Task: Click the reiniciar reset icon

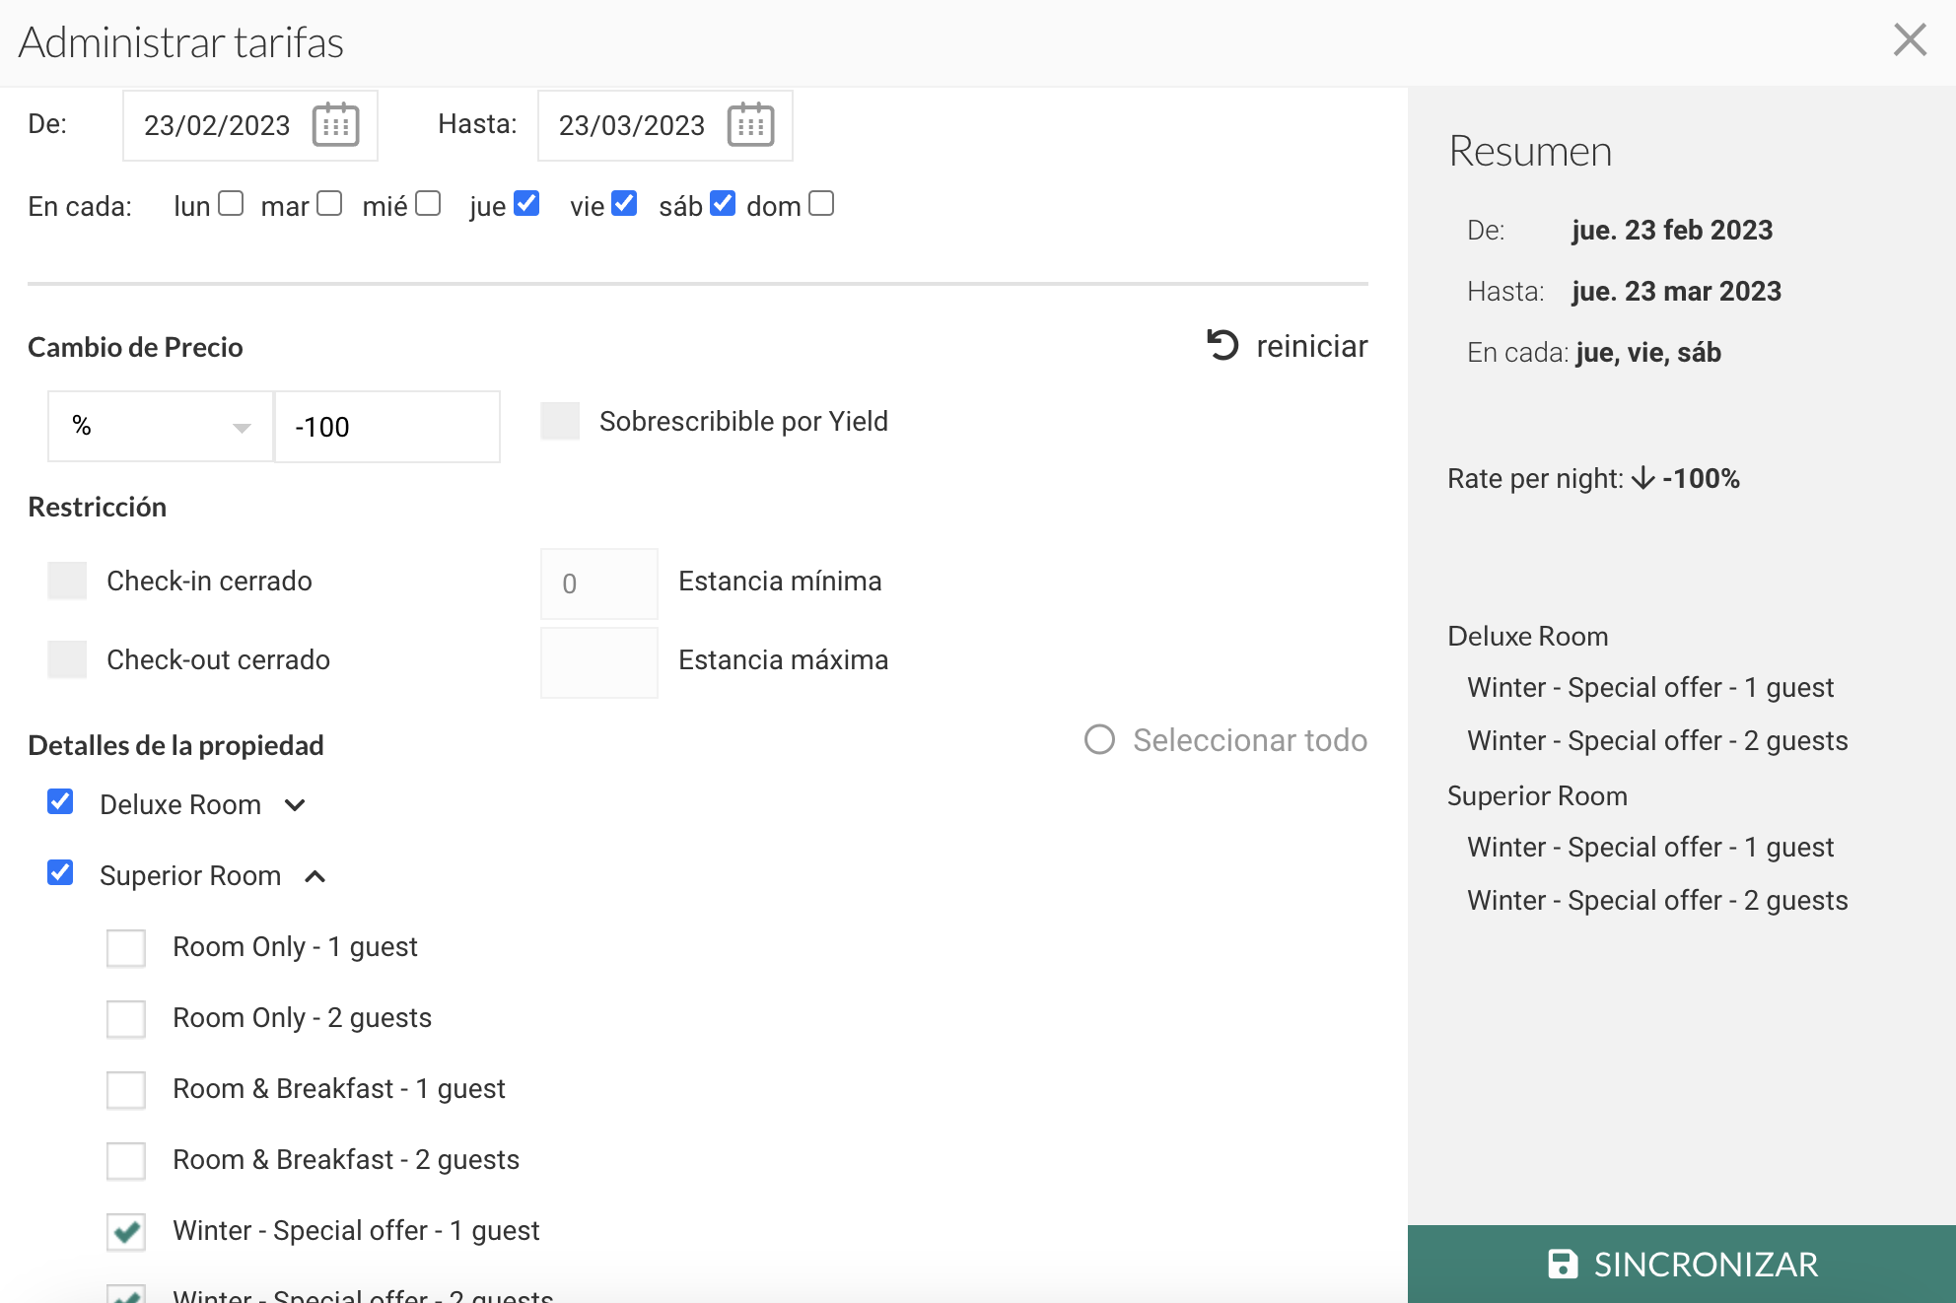Action: click(1222, 345)
